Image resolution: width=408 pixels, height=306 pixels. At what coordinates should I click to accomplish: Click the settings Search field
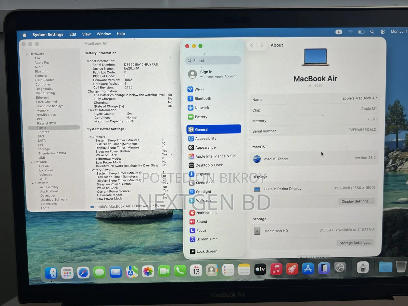click(x=213, y=60)
